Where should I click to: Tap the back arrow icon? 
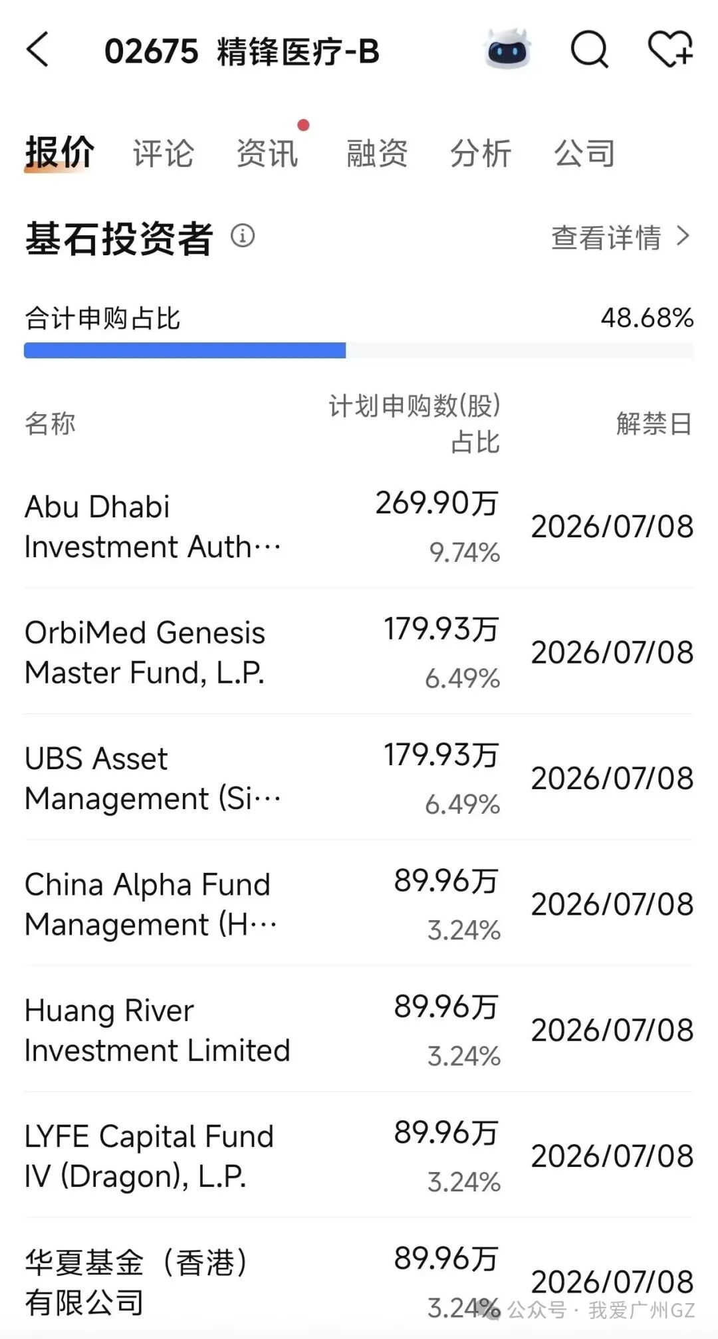tap(39, 51)
